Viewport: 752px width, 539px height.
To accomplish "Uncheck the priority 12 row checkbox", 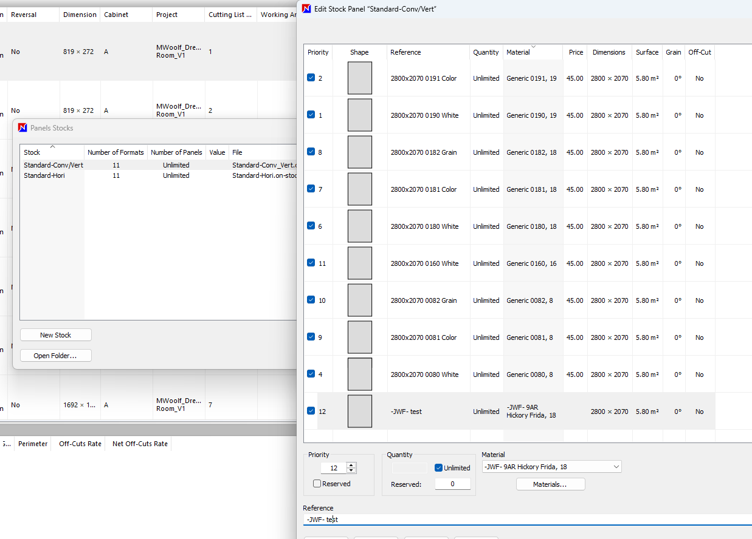I will coord(311,411).
